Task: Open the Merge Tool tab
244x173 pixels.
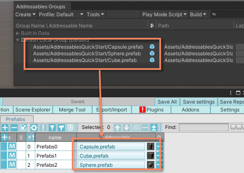Action: point(72,110)
